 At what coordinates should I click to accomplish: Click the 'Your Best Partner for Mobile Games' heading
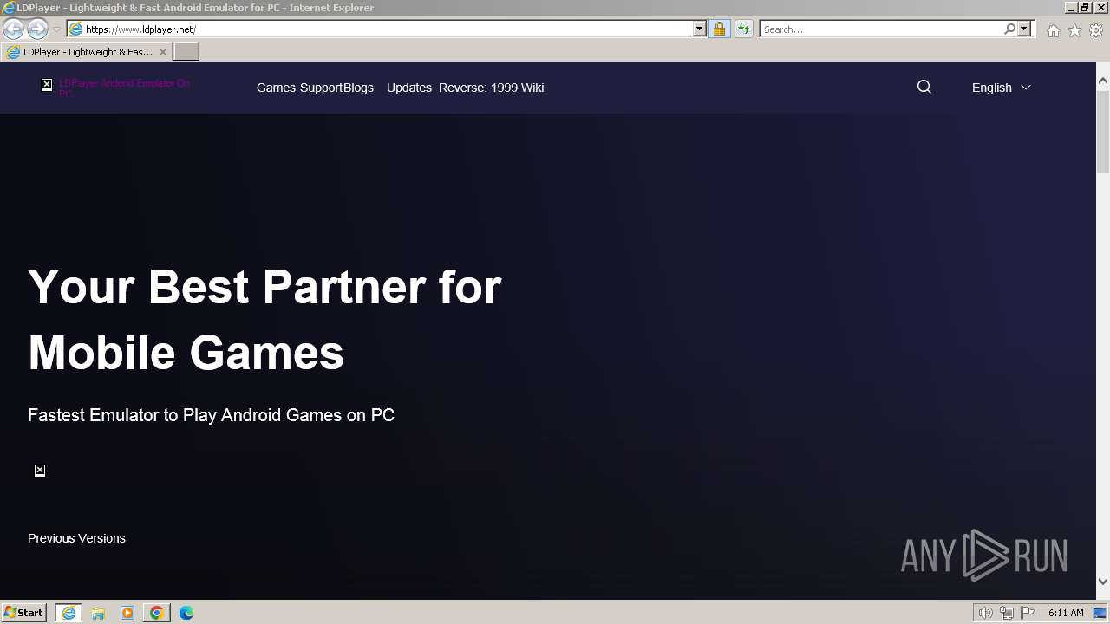click(x=264, y=319)
